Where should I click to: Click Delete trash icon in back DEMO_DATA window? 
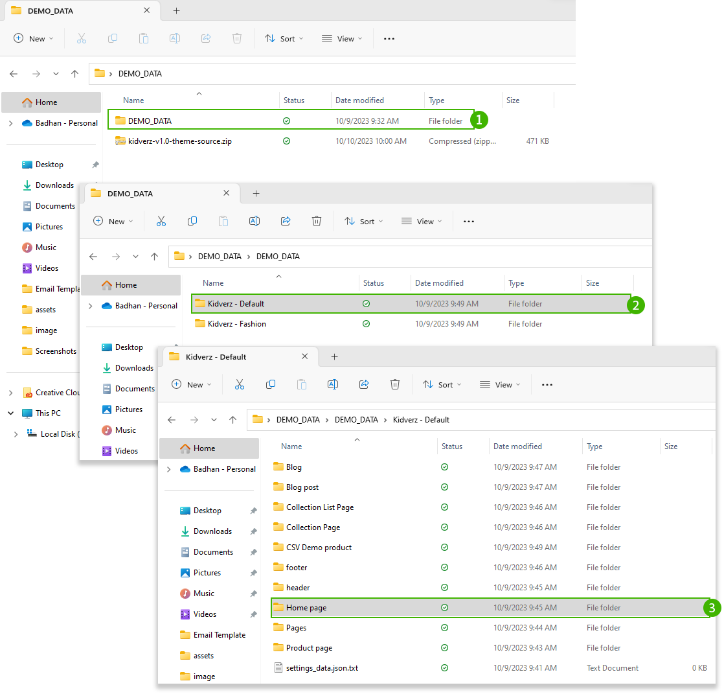pos(237,38)
